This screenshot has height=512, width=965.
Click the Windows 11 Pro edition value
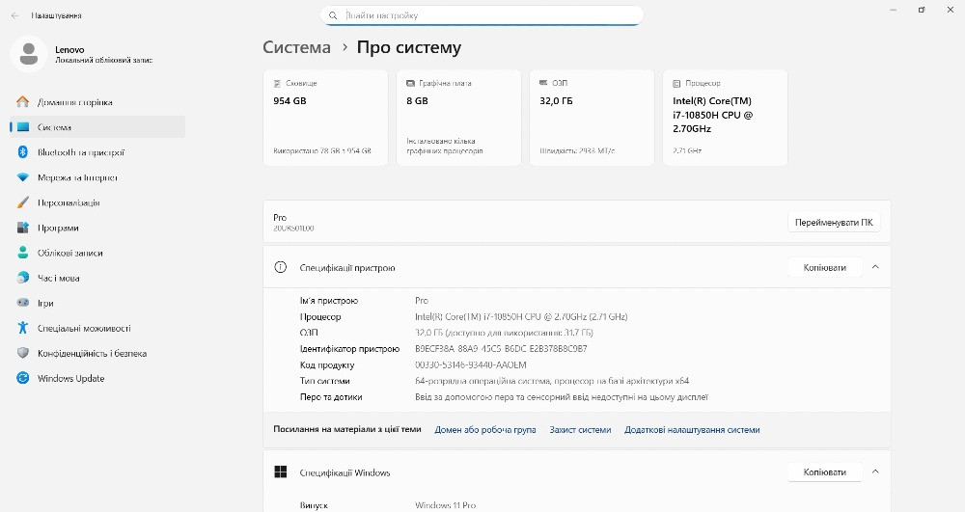445,504
